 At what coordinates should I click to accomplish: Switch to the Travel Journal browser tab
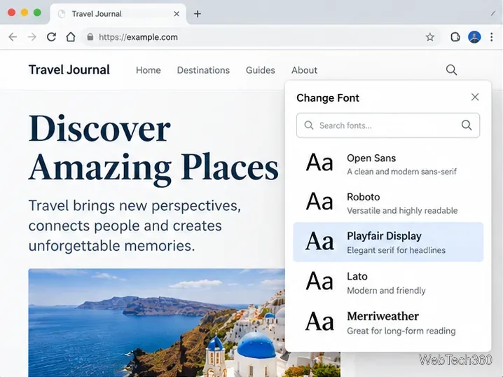[x=118, y=14]
